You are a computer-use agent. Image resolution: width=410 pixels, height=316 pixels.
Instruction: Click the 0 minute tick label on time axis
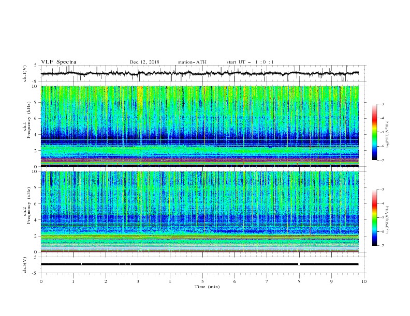(x=41, y=281)
